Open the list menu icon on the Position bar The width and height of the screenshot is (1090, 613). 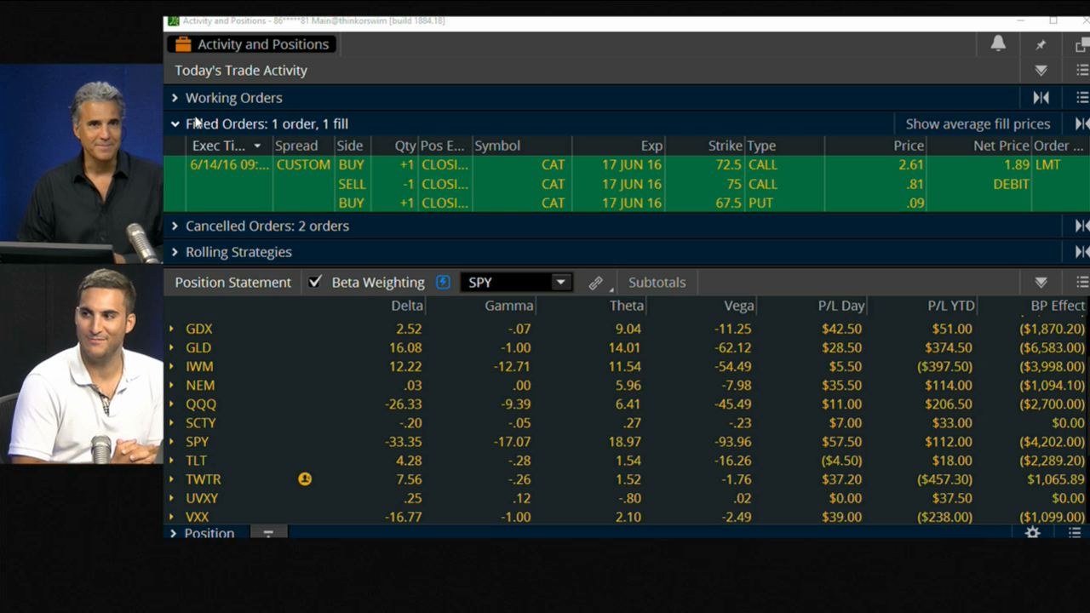1075,533
